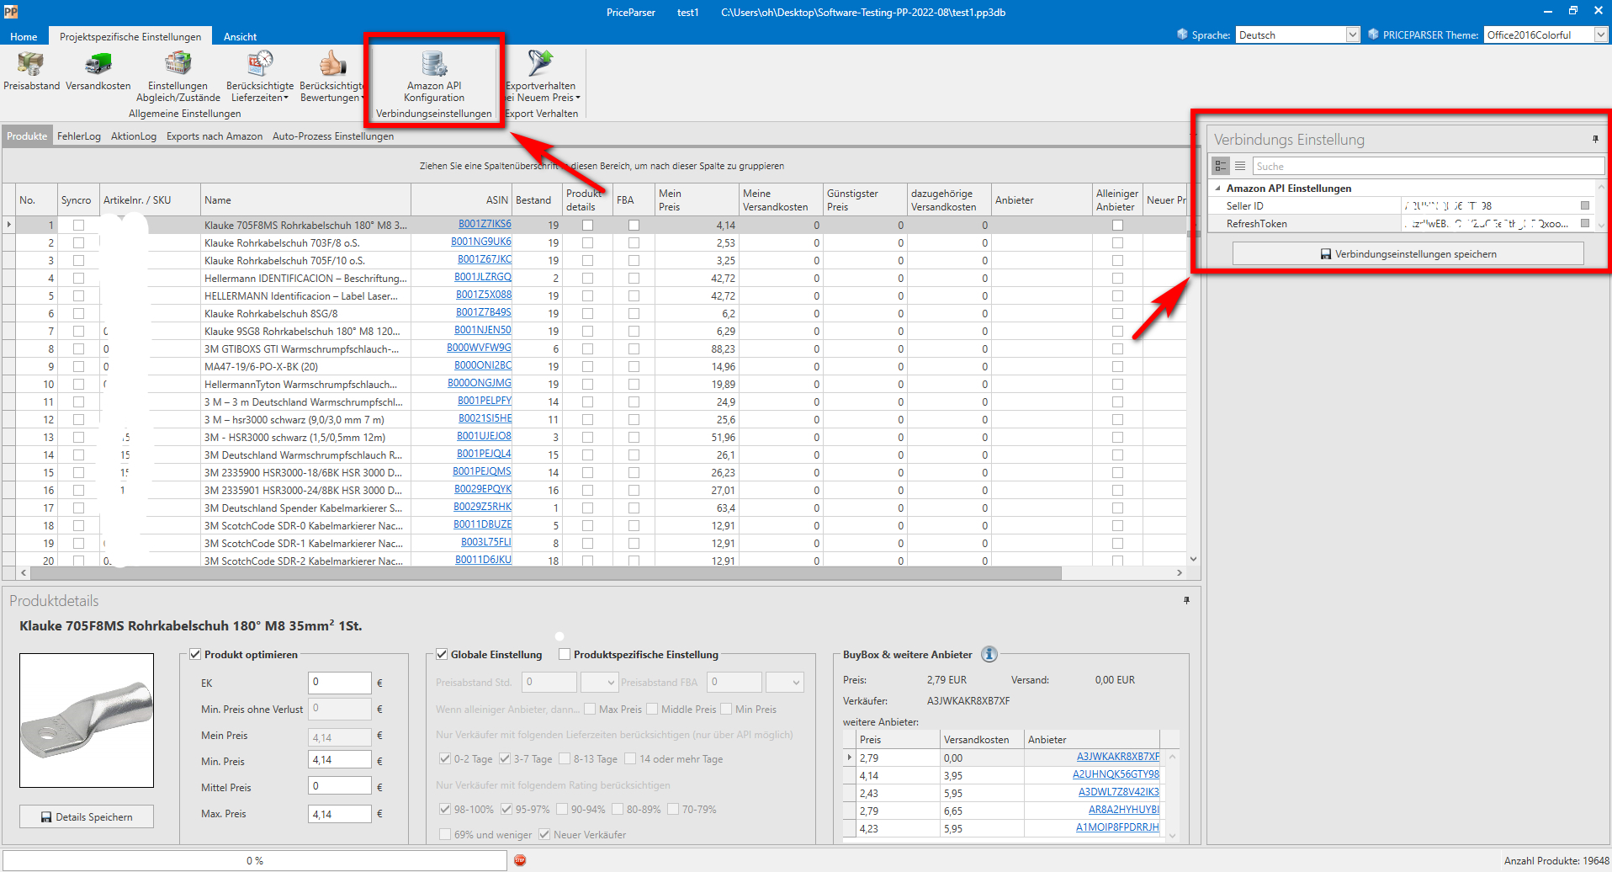Open seller link A2UHNQK56GTY98
Screen dimensions: 1612x872
pos(1116,774)
